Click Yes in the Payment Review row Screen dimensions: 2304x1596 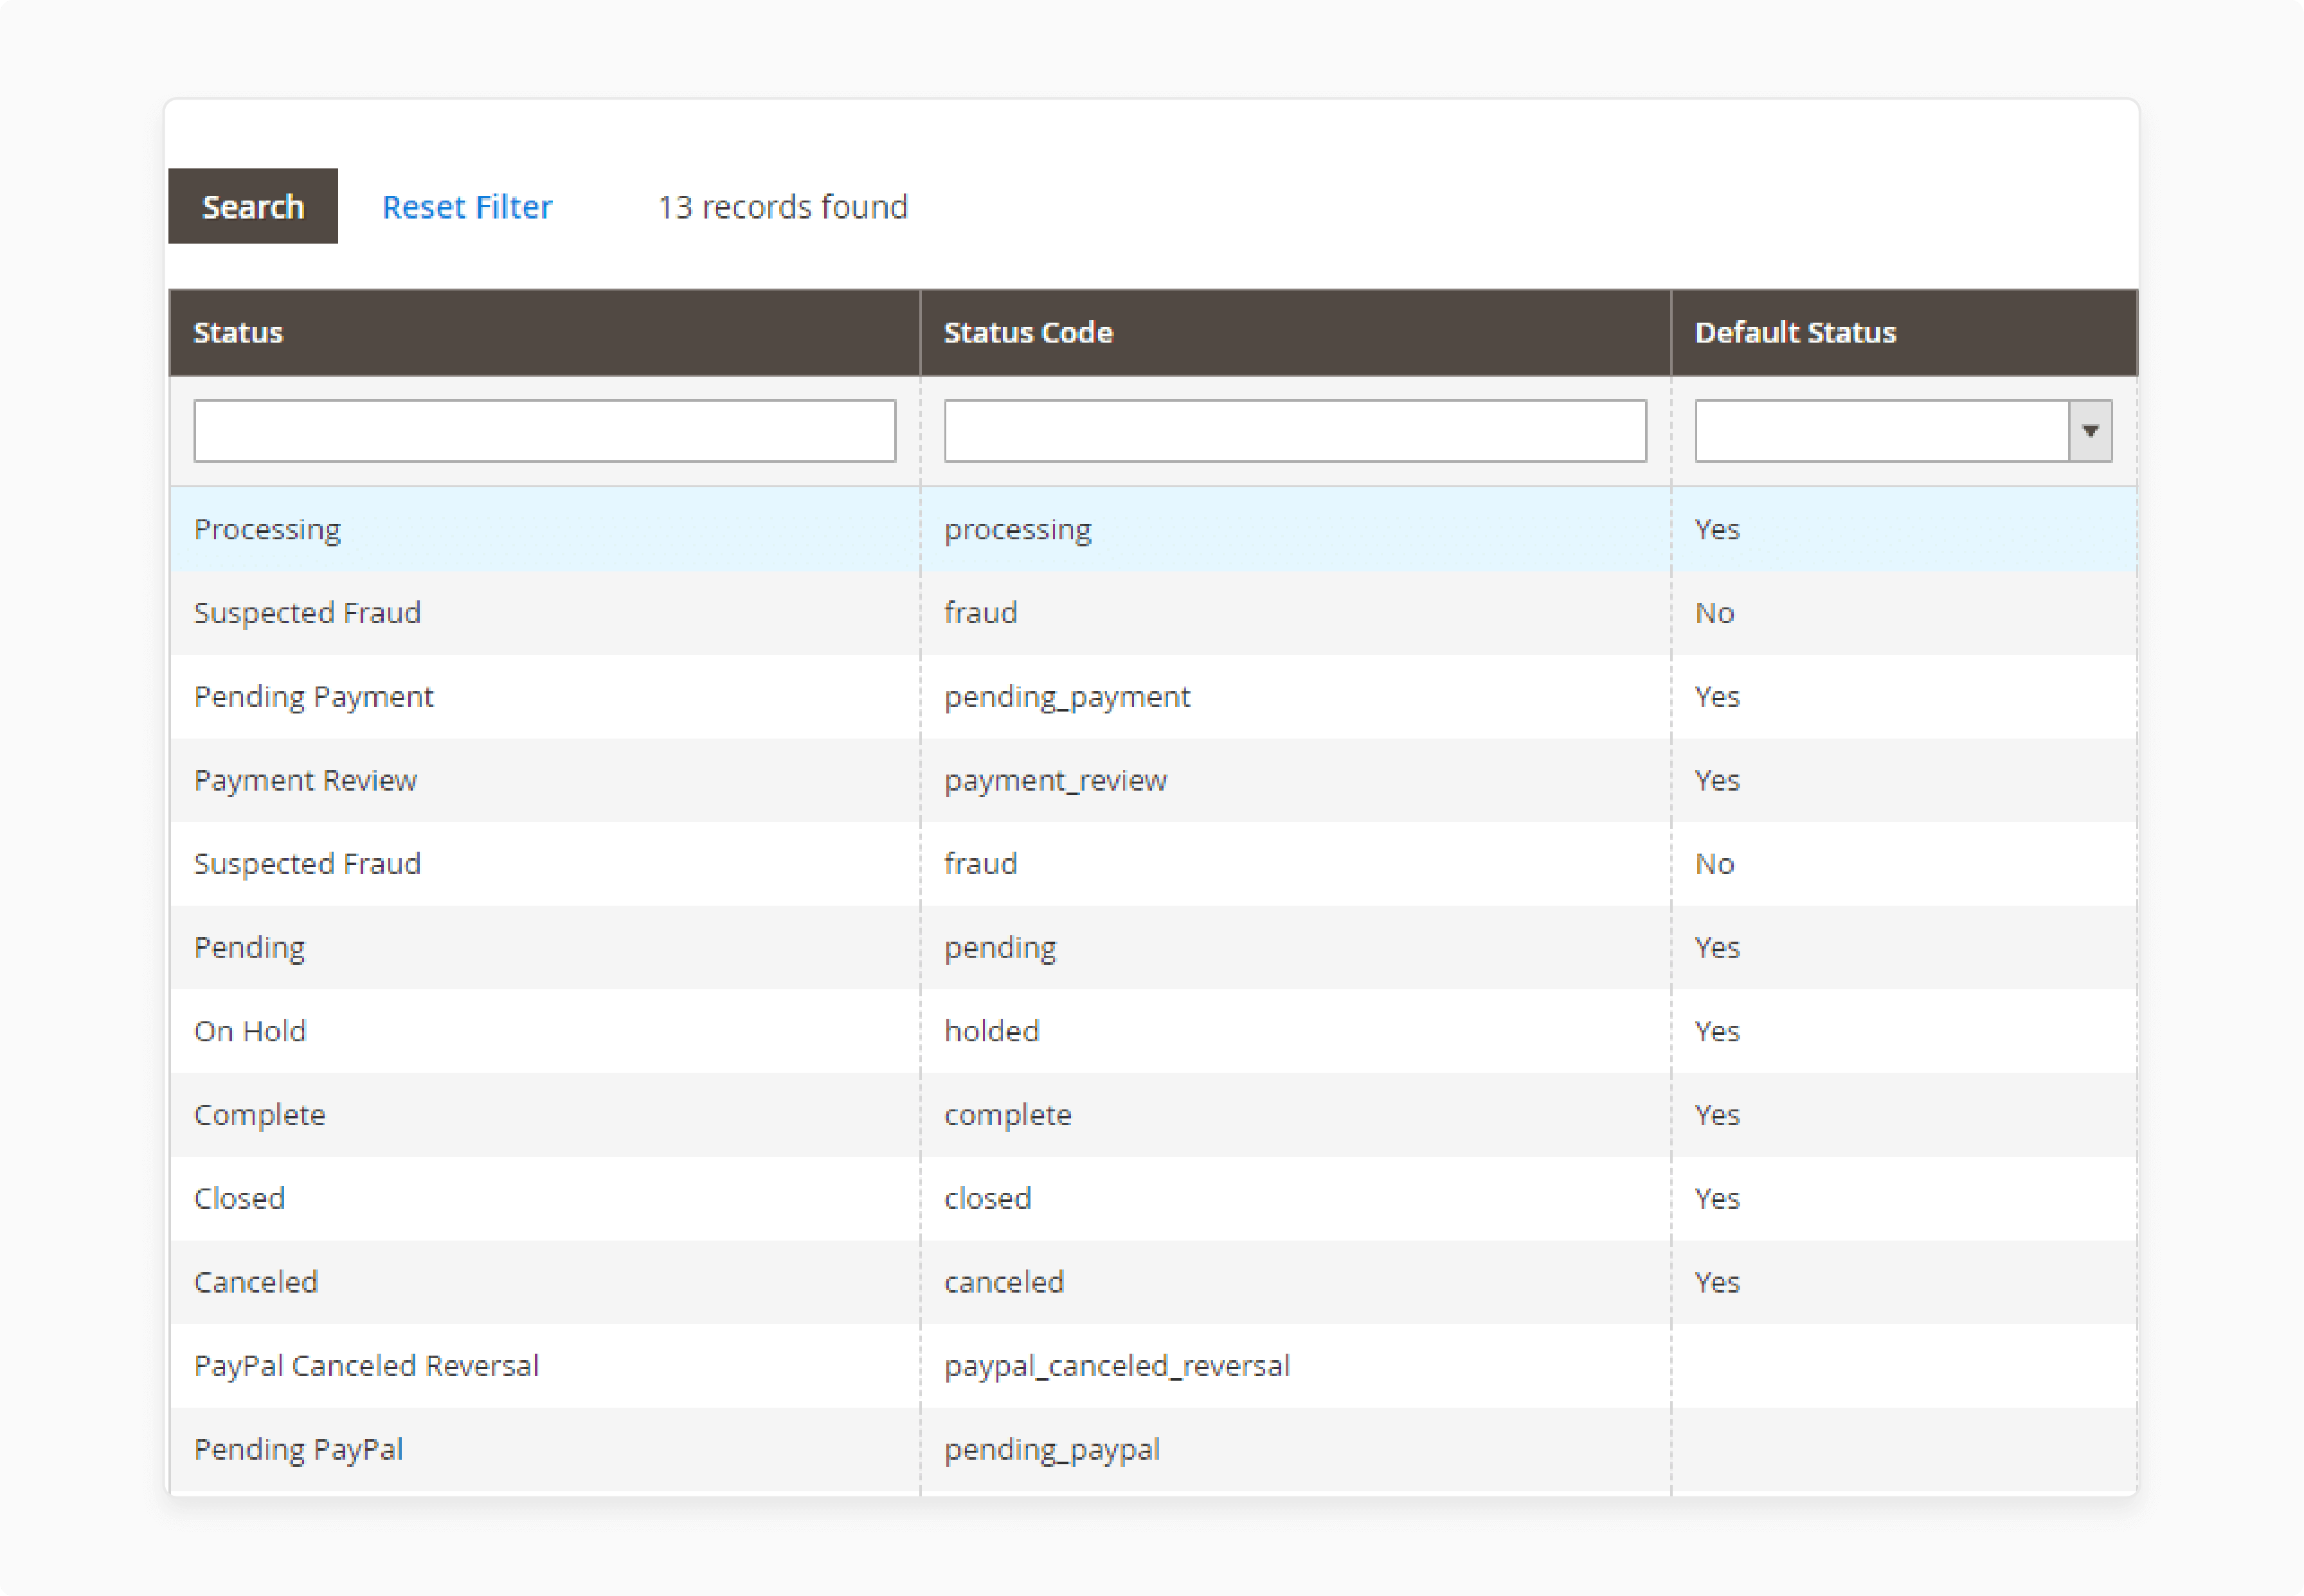[1717, 781]
